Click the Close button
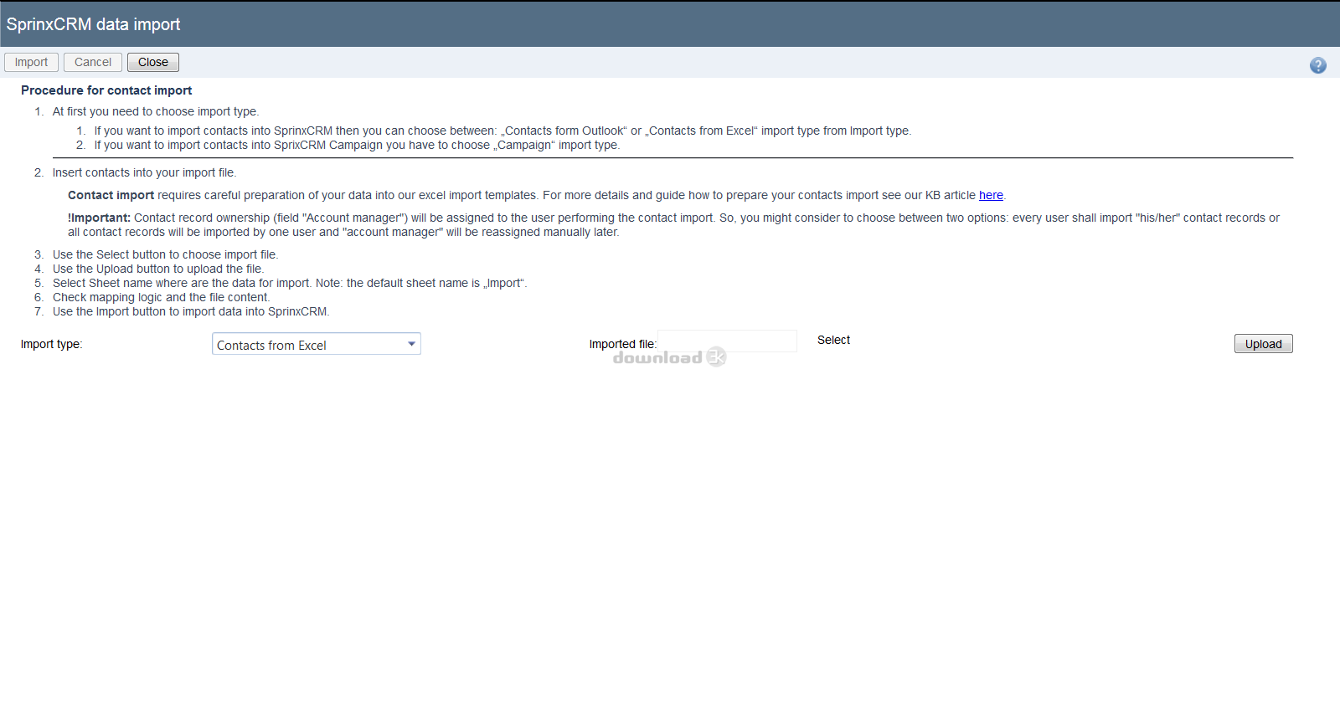 click(x=153, y=63)
